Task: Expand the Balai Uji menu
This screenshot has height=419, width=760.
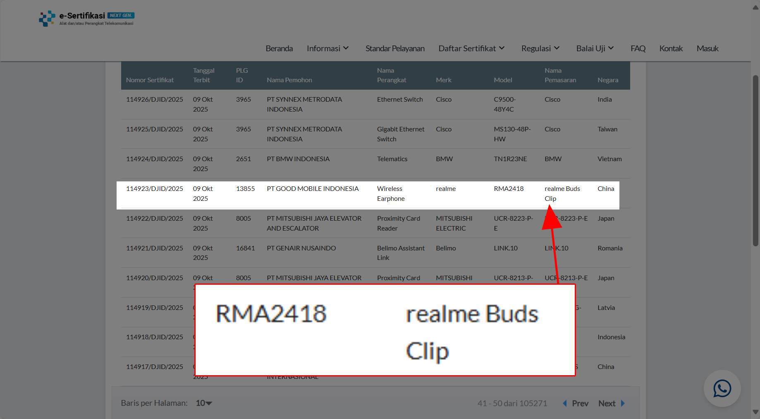Action: (595, 48)
